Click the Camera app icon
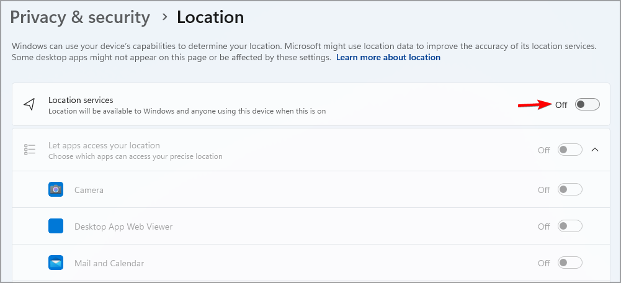 coord(56,190)
